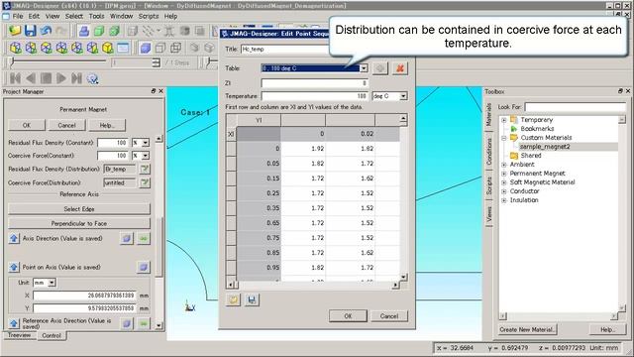Select the shaded solid display mode icon
The width and height of the screenshot is (634, 357).
click(146, 48)
